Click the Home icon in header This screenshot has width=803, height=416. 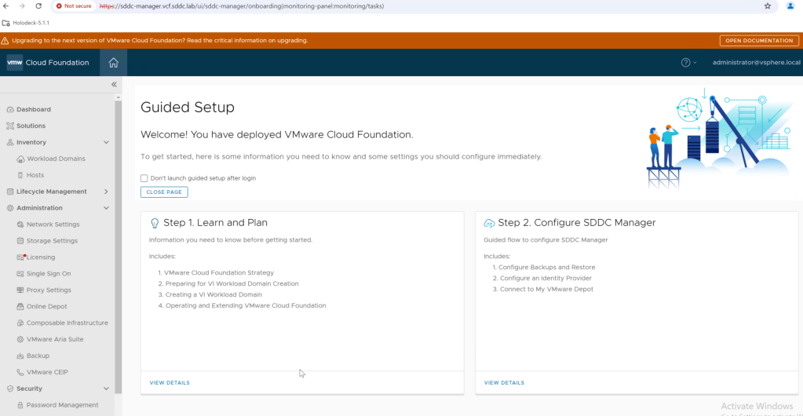pyautogui.click(x=113, y=63)
